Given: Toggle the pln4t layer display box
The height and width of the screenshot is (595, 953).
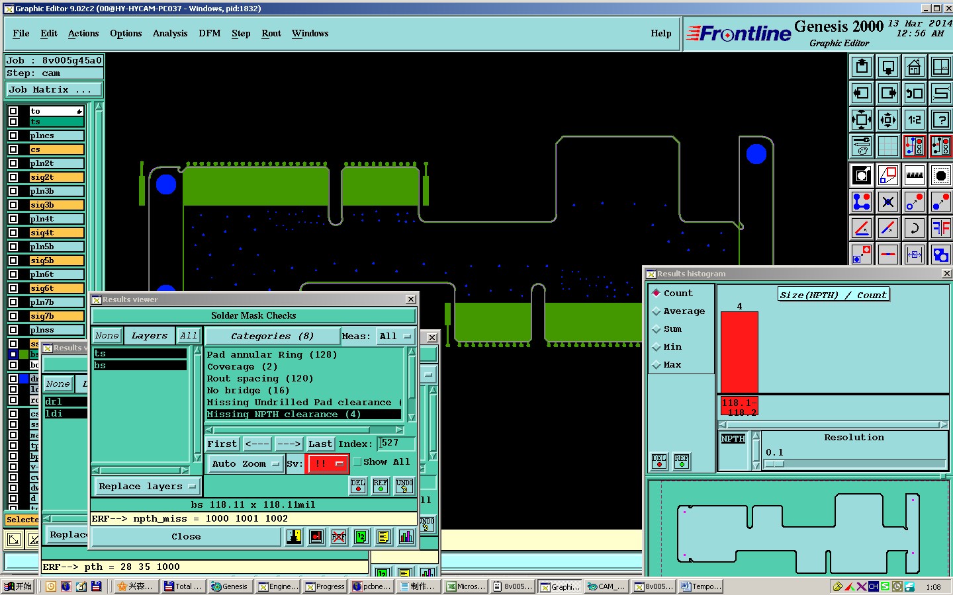Looking at the screenshot, I should pyautogui.click(x=13, y=219).
